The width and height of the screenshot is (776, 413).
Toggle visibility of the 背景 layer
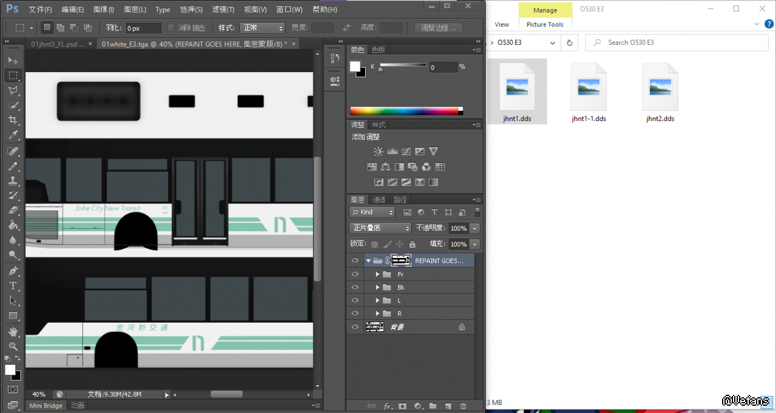click(x=356, y=327)
